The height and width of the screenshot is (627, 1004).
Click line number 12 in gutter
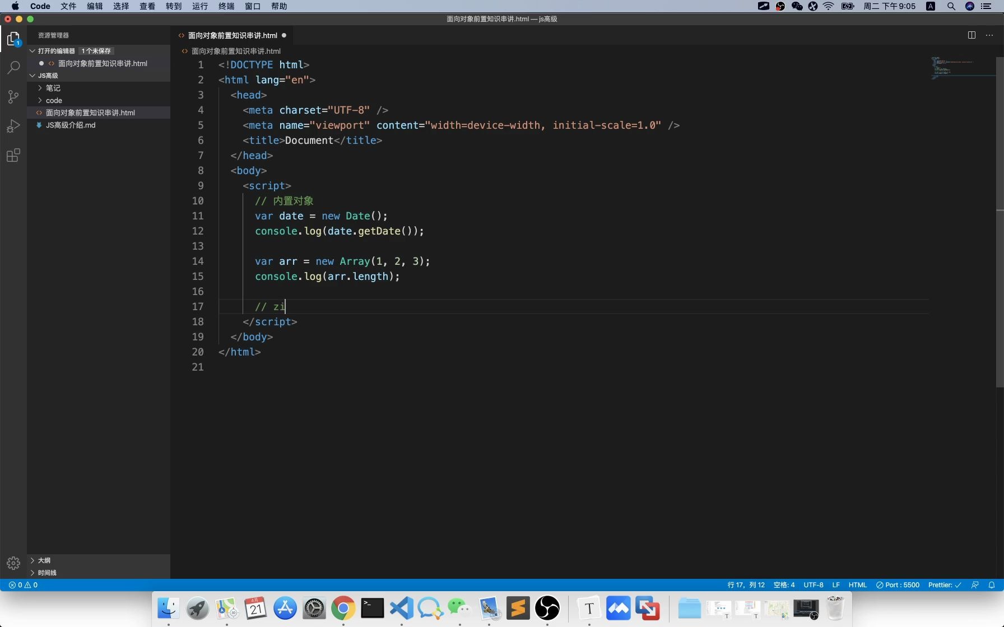tap(198, 231)
